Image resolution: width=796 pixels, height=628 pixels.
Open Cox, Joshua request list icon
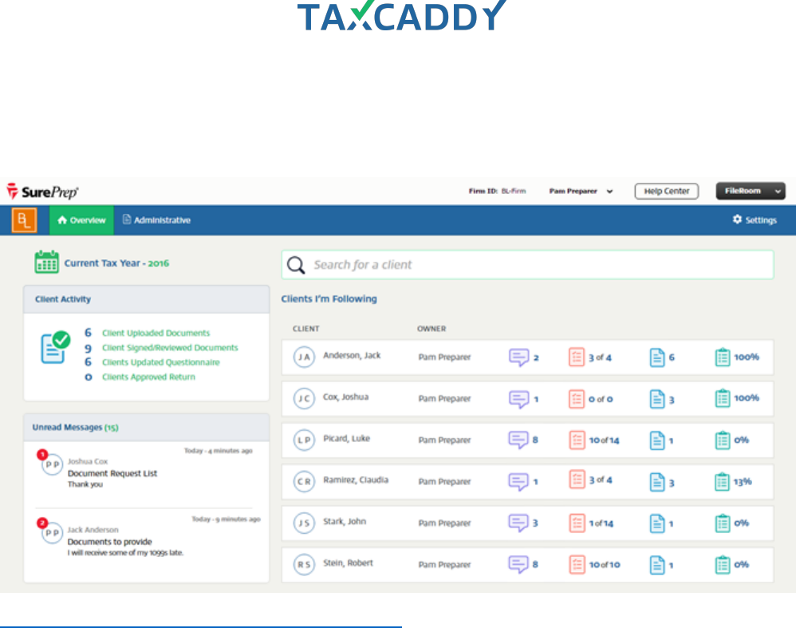tap(576, 399)
